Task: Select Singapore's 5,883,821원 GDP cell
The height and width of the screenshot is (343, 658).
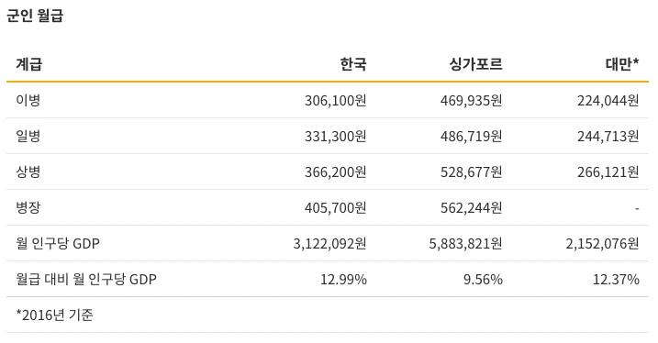Action: (465, 243)
